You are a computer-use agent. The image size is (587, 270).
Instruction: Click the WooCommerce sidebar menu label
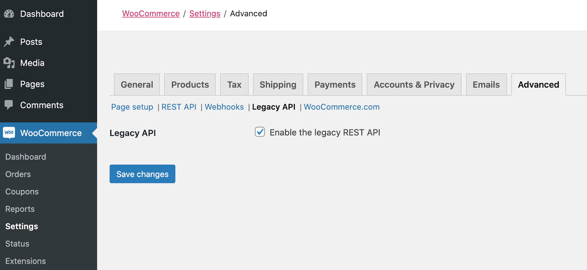coord(51,133)
